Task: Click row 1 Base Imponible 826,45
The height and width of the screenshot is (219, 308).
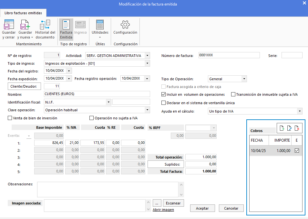Action: coord(49,143)
